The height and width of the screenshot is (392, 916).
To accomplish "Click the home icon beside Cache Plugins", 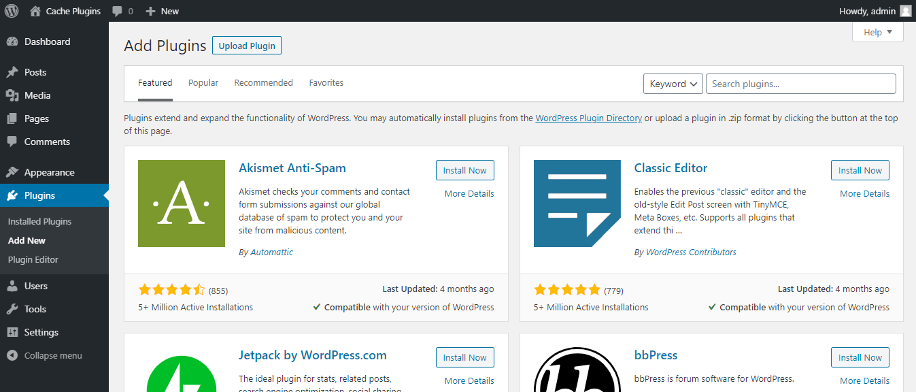I will pos(35,11).
